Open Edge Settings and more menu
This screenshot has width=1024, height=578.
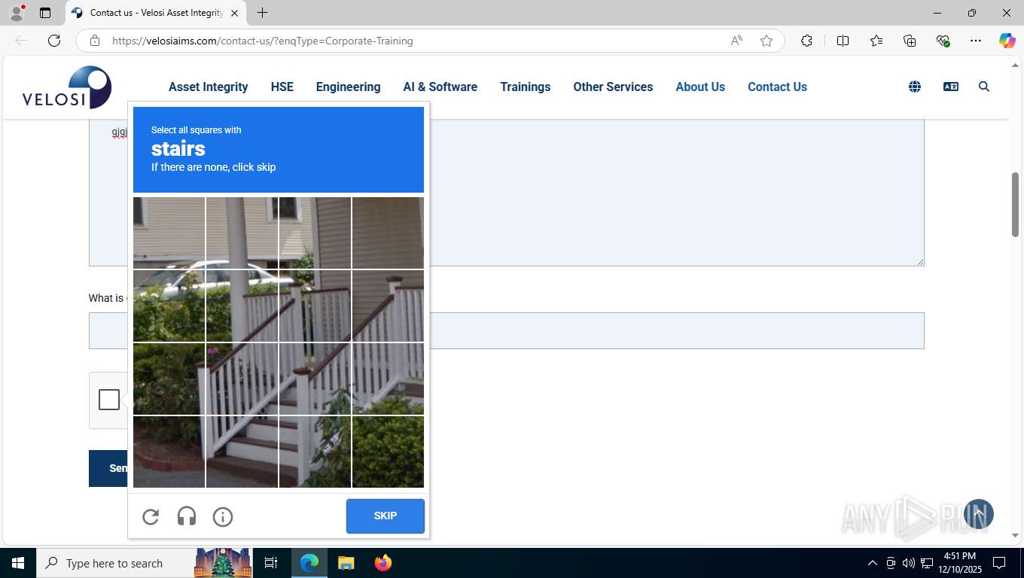pos(976,41)
